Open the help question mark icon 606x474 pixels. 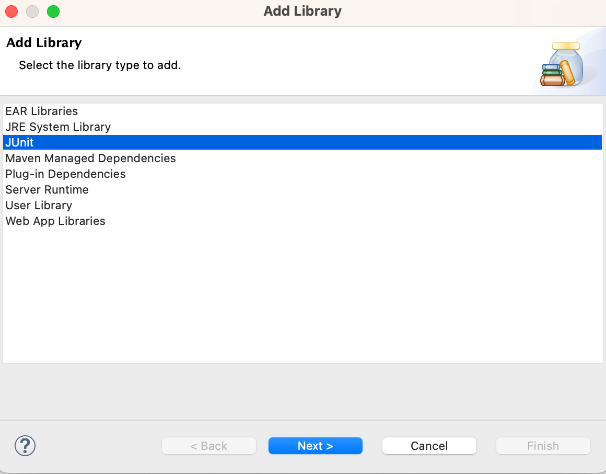pyautogui.click(x=25, y=446)
